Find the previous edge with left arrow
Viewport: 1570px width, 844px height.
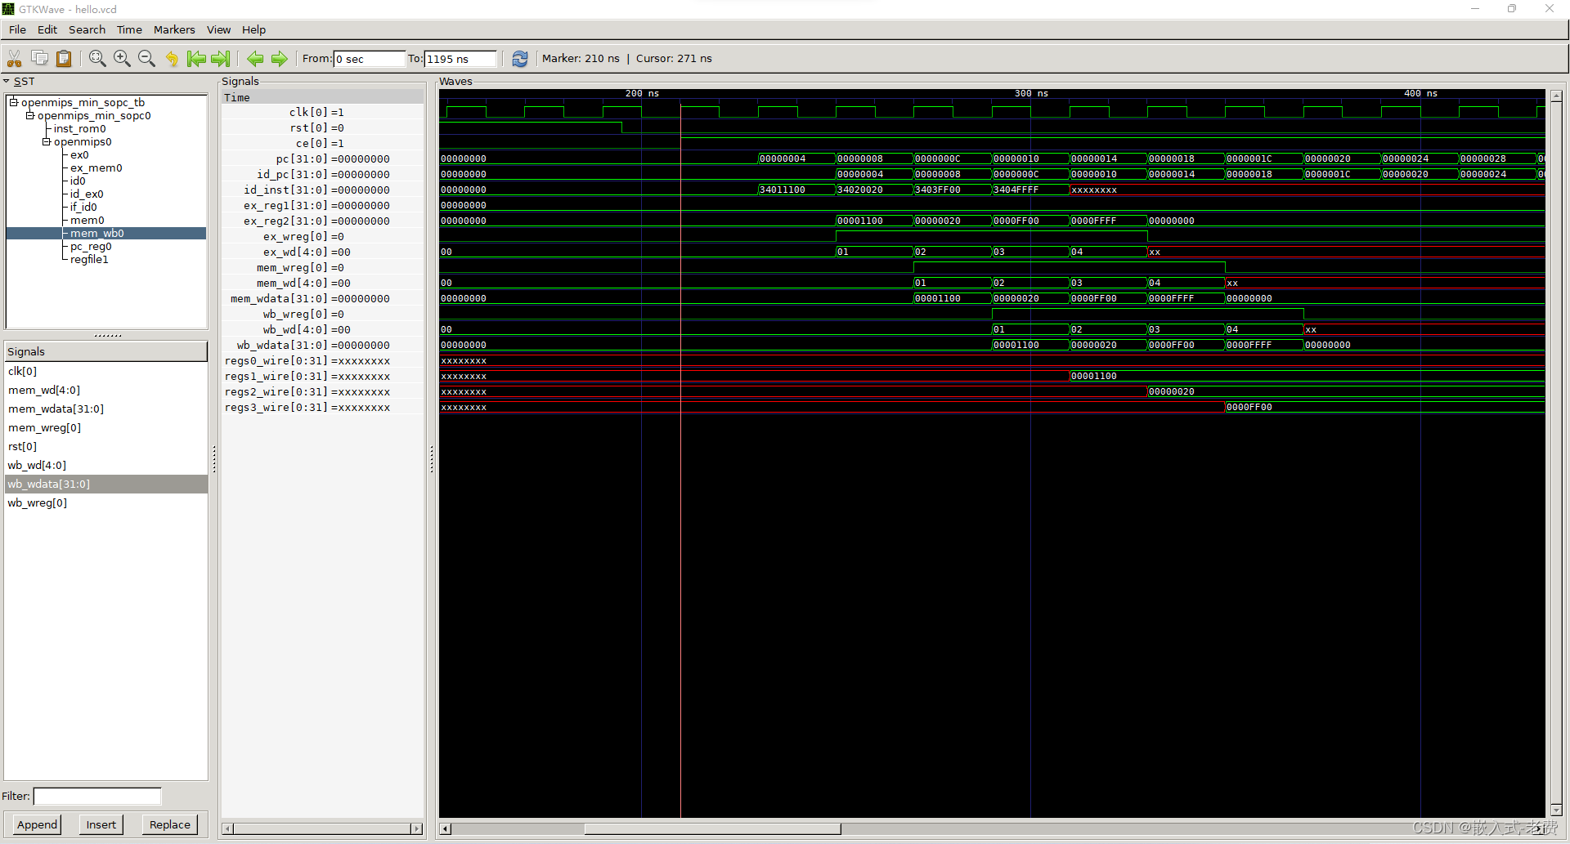pos(255,58)
